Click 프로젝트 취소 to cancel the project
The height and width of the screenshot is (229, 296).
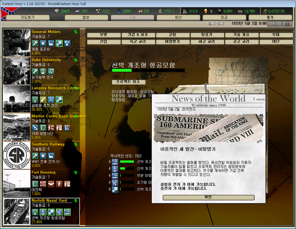pos(129,82)
